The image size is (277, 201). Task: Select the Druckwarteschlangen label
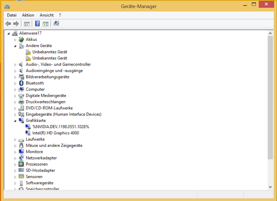pos(46,102)
